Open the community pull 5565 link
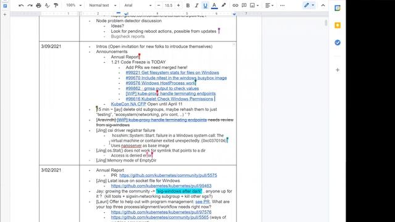This screenshot has width=395, height=222. (x=160, y=217)
